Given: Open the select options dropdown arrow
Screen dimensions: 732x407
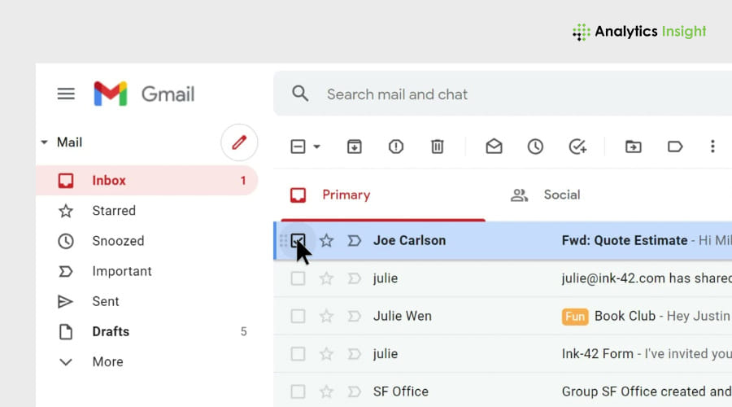Looking at the screenshot, I should tap(316, 147).
